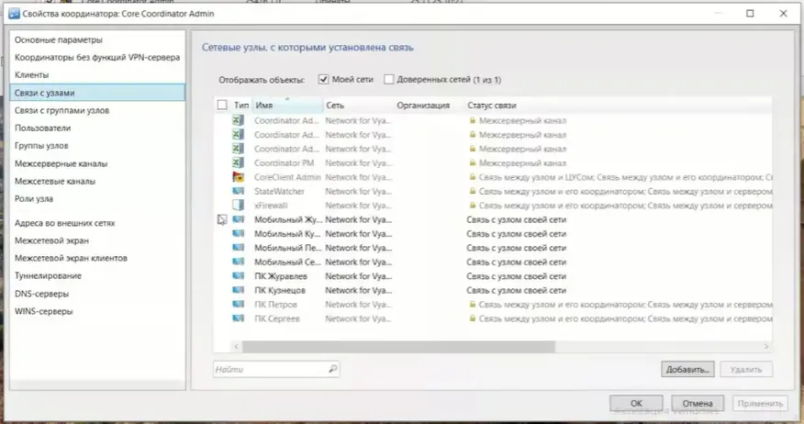Screen dimensions: 804x424
Task: Click the dialog title bar application icon
Action: tap(15, 14)
